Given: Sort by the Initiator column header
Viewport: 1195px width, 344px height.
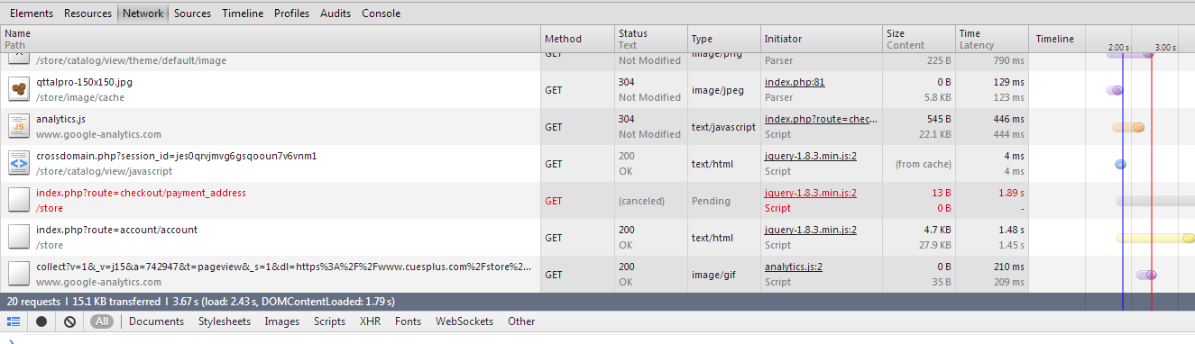Looking at the screenshot, I should point(821,39).
